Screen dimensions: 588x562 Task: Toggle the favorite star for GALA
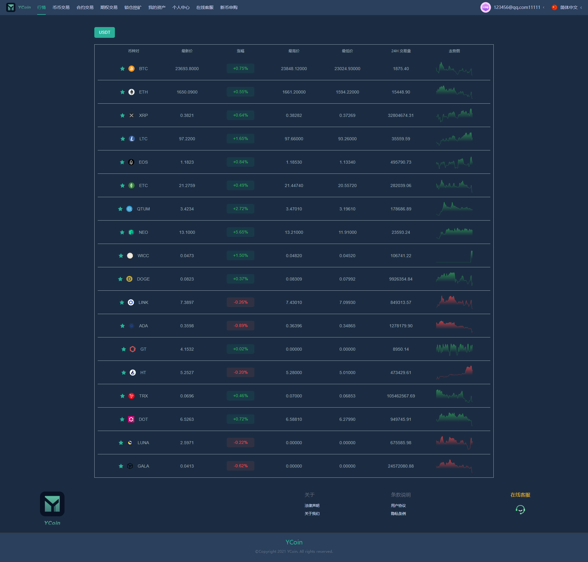tap(121, 466)
